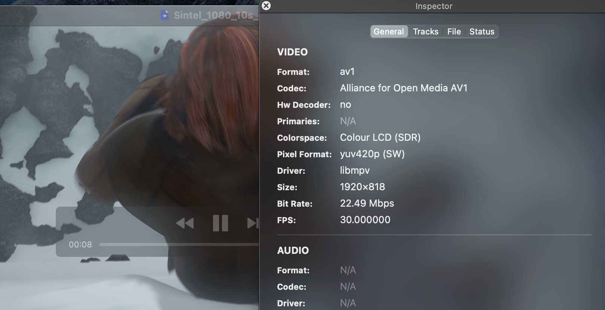Select the Driver value libmpv
Image resolution: width=605 pixels, height=310 pixels.
point(355,170)
